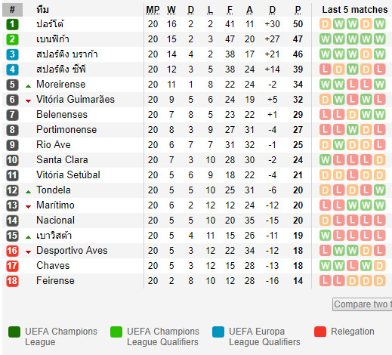Screen dimensions: 392x355
Task: Click the Compare two teams button
Action: tap(363, 304)
